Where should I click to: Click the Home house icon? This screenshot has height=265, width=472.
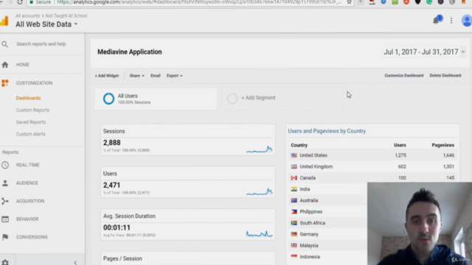(5, 65)
